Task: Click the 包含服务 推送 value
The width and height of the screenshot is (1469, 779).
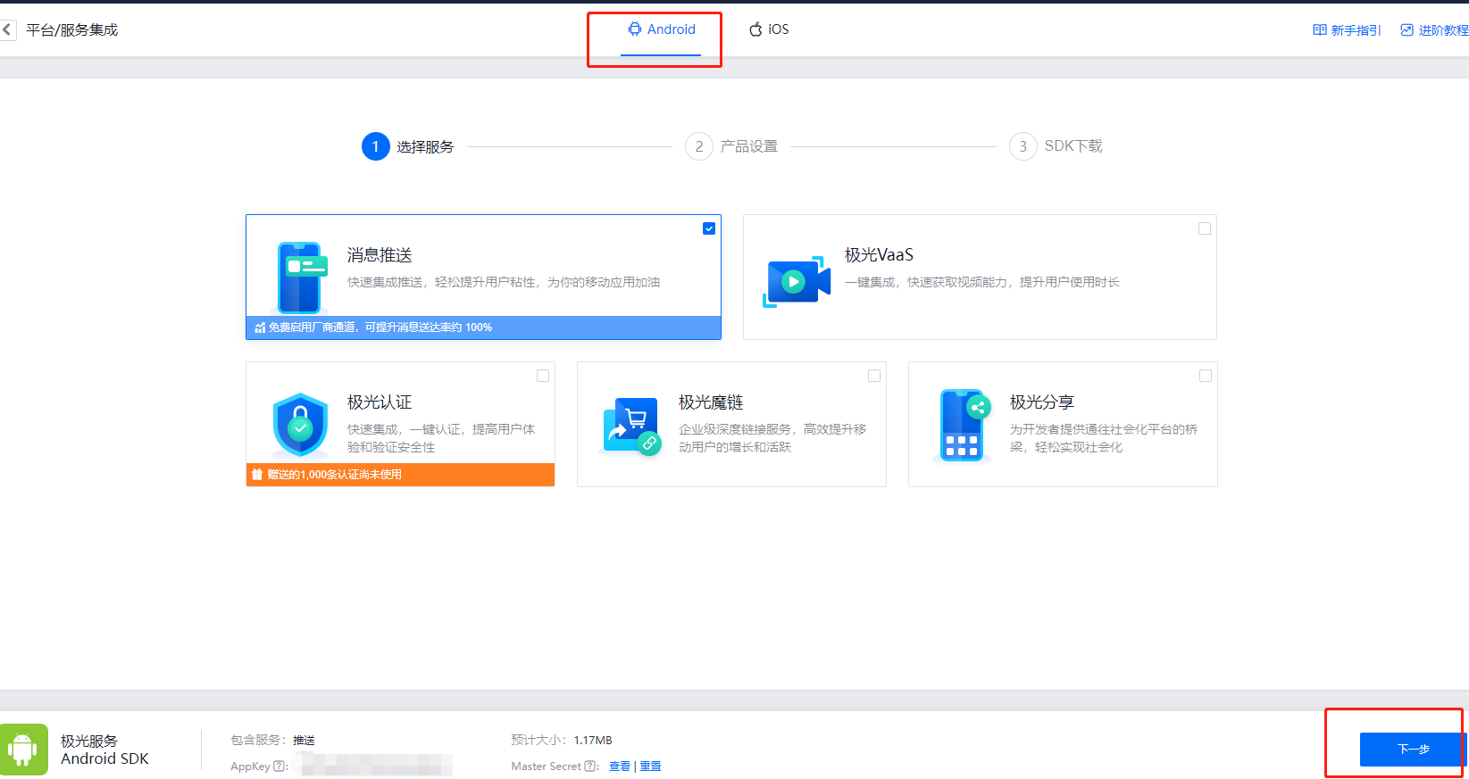Action: click(304, 741)
